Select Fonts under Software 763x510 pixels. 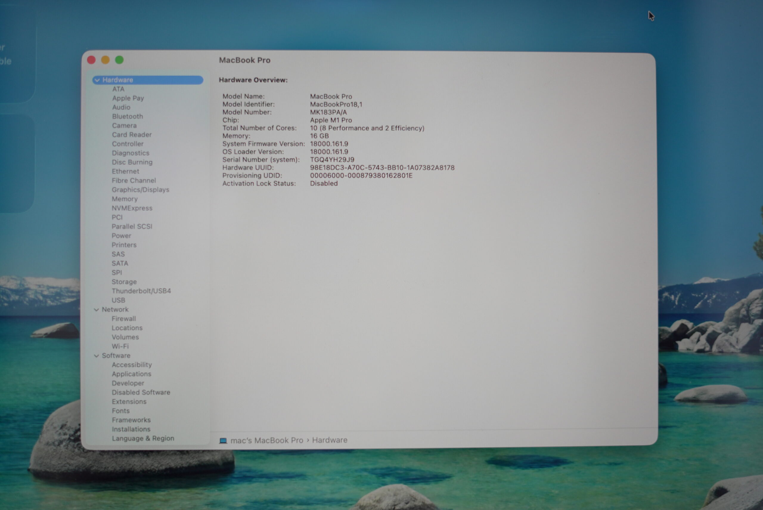(x=120, y=411)
